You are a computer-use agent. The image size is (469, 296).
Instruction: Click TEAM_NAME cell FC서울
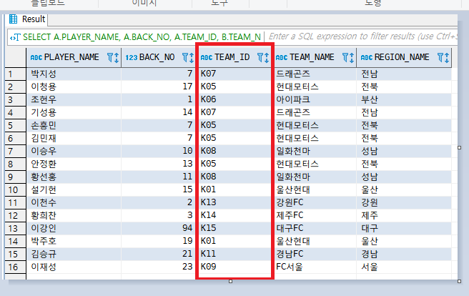(x=315, y=267)
